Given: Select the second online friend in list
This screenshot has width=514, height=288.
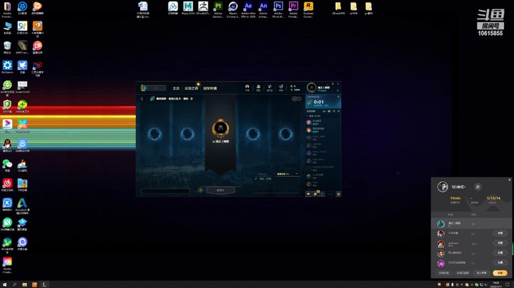Looking at the screenshot, I should pyautogui.click(x=323, y=130).
